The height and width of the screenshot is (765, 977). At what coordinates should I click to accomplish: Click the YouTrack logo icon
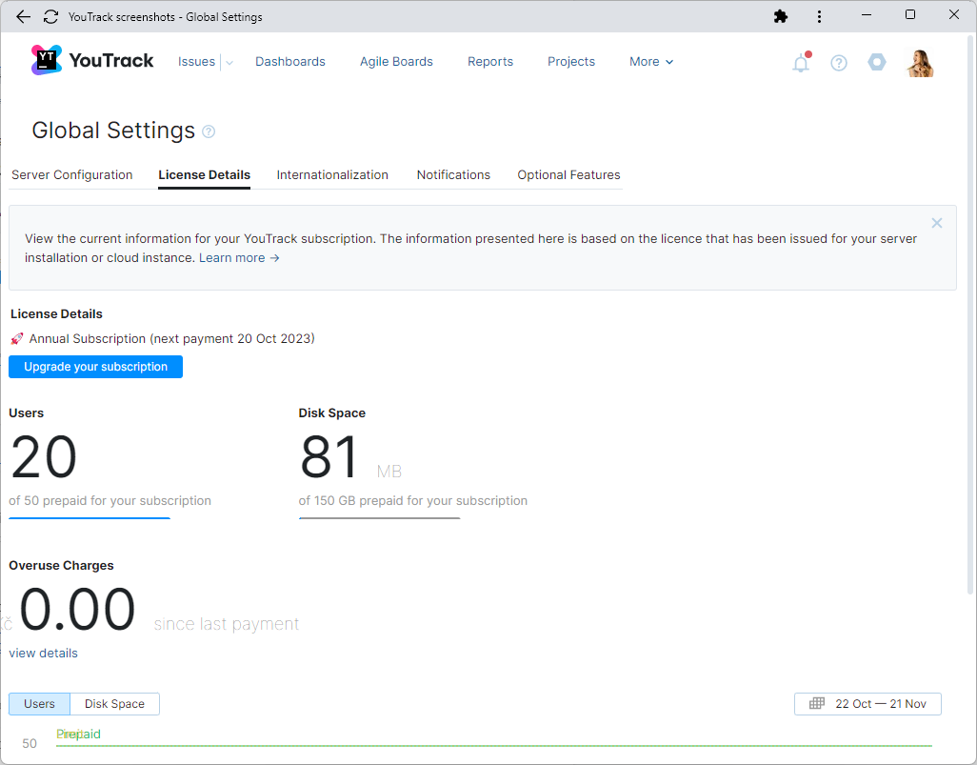[46, 60]
